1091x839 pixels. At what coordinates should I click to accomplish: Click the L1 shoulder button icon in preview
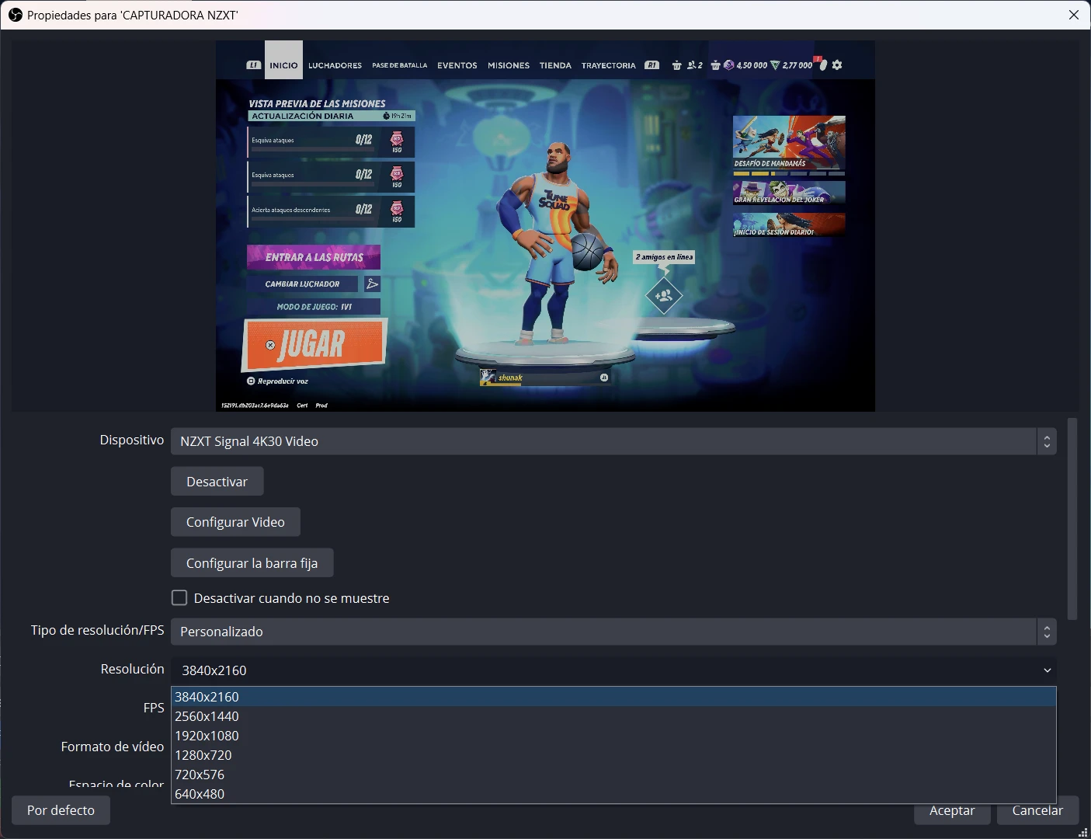[x=253, y=65]
